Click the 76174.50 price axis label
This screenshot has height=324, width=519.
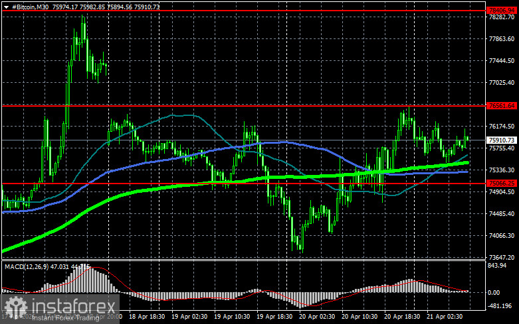pos(502,127)
